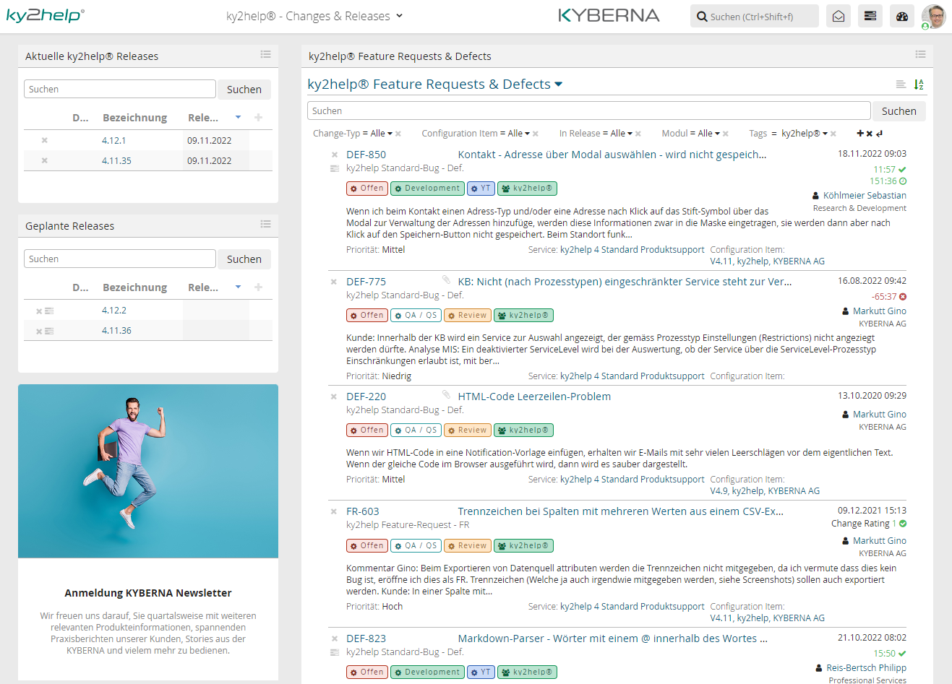This screenshot has height=684, width=952.
Task: Remove the Configuration Item filter
Action: 536,134
